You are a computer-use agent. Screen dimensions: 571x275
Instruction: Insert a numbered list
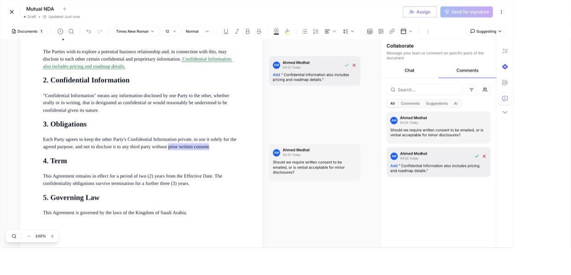pos(316,31)
